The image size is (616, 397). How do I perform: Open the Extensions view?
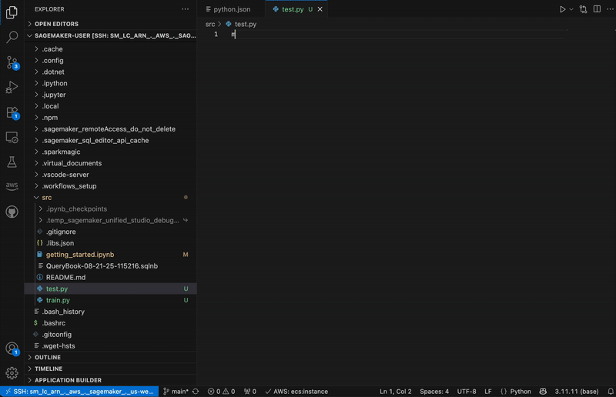[12, 112]
